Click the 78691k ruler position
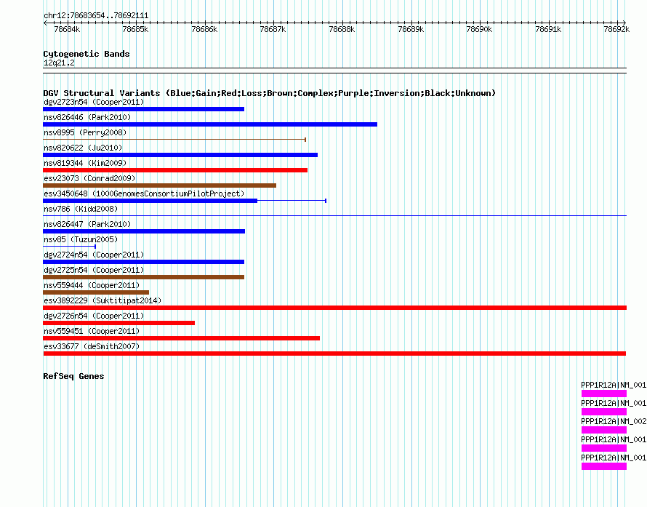Viewport: 647px width, 507px height. 548,29
